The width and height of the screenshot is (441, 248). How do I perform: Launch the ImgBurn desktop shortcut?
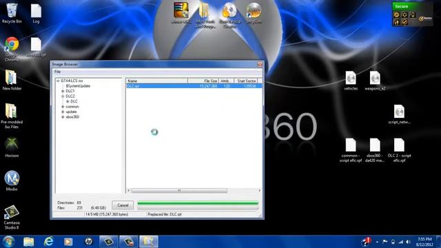[x=254, y=13]
